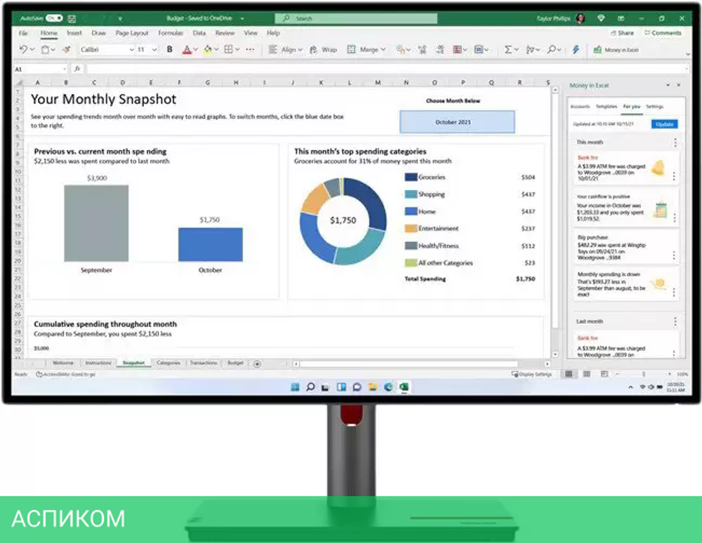Click the Borders icon
The width and height of the screenshot is (702, 543).
point(228,50)
